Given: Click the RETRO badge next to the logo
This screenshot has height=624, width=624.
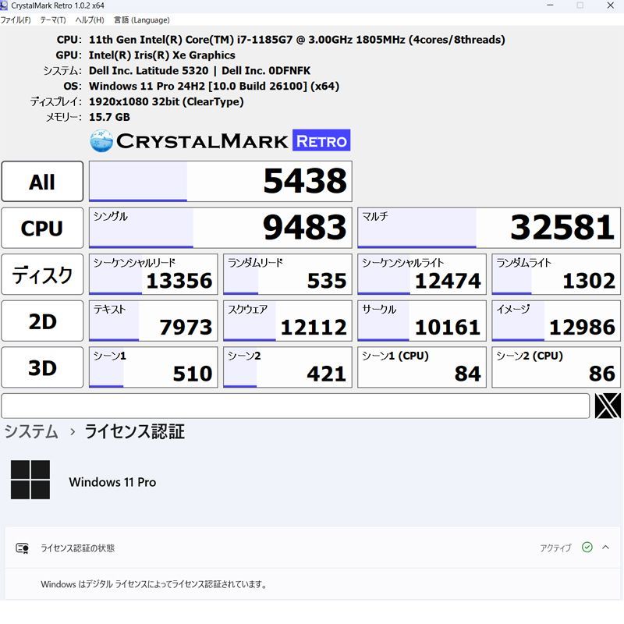Looking at the screenshot, I should pyautogui.click(x=321, y=141).
